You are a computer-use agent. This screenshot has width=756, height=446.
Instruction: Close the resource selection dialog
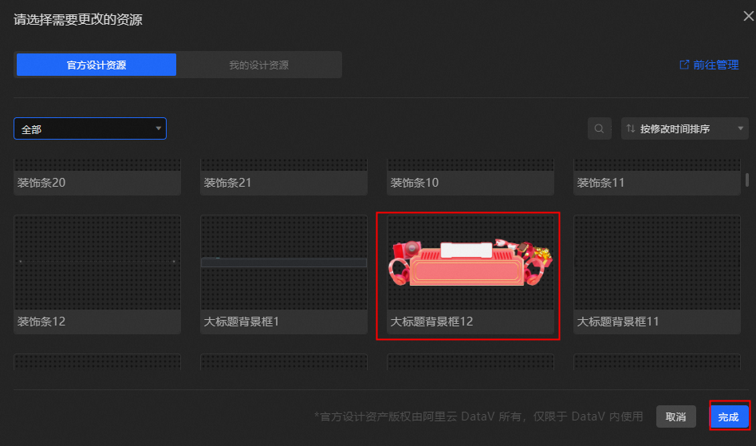coord(748,17)
